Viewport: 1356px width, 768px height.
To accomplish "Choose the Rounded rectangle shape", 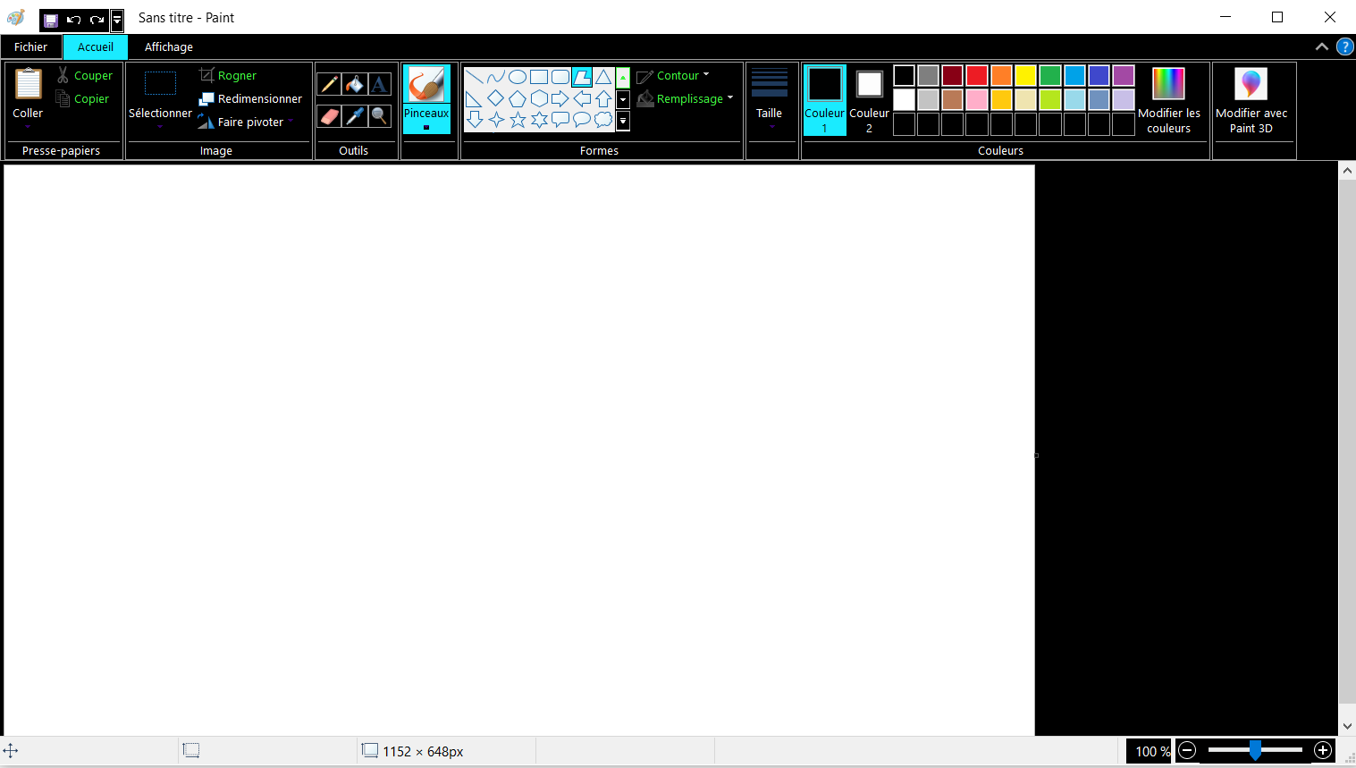I will [560, 77].
